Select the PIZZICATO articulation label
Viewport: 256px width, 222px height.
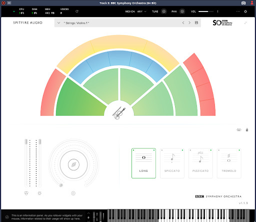[x=200, y=171]
